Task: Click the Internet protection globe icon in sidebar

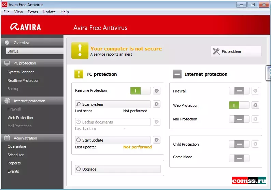Action: click(x=7, y=101)
